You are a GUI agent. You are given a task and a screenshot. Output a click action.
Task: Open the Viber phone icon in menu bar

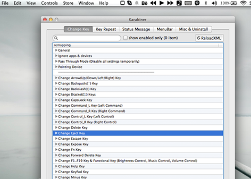pyautogui.click(x=197, y=3)
